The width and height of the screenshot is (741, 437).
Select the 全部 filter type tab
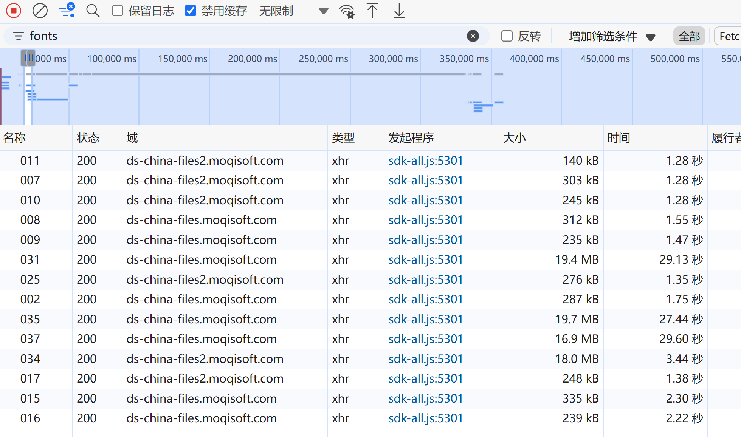click(689, 36)
